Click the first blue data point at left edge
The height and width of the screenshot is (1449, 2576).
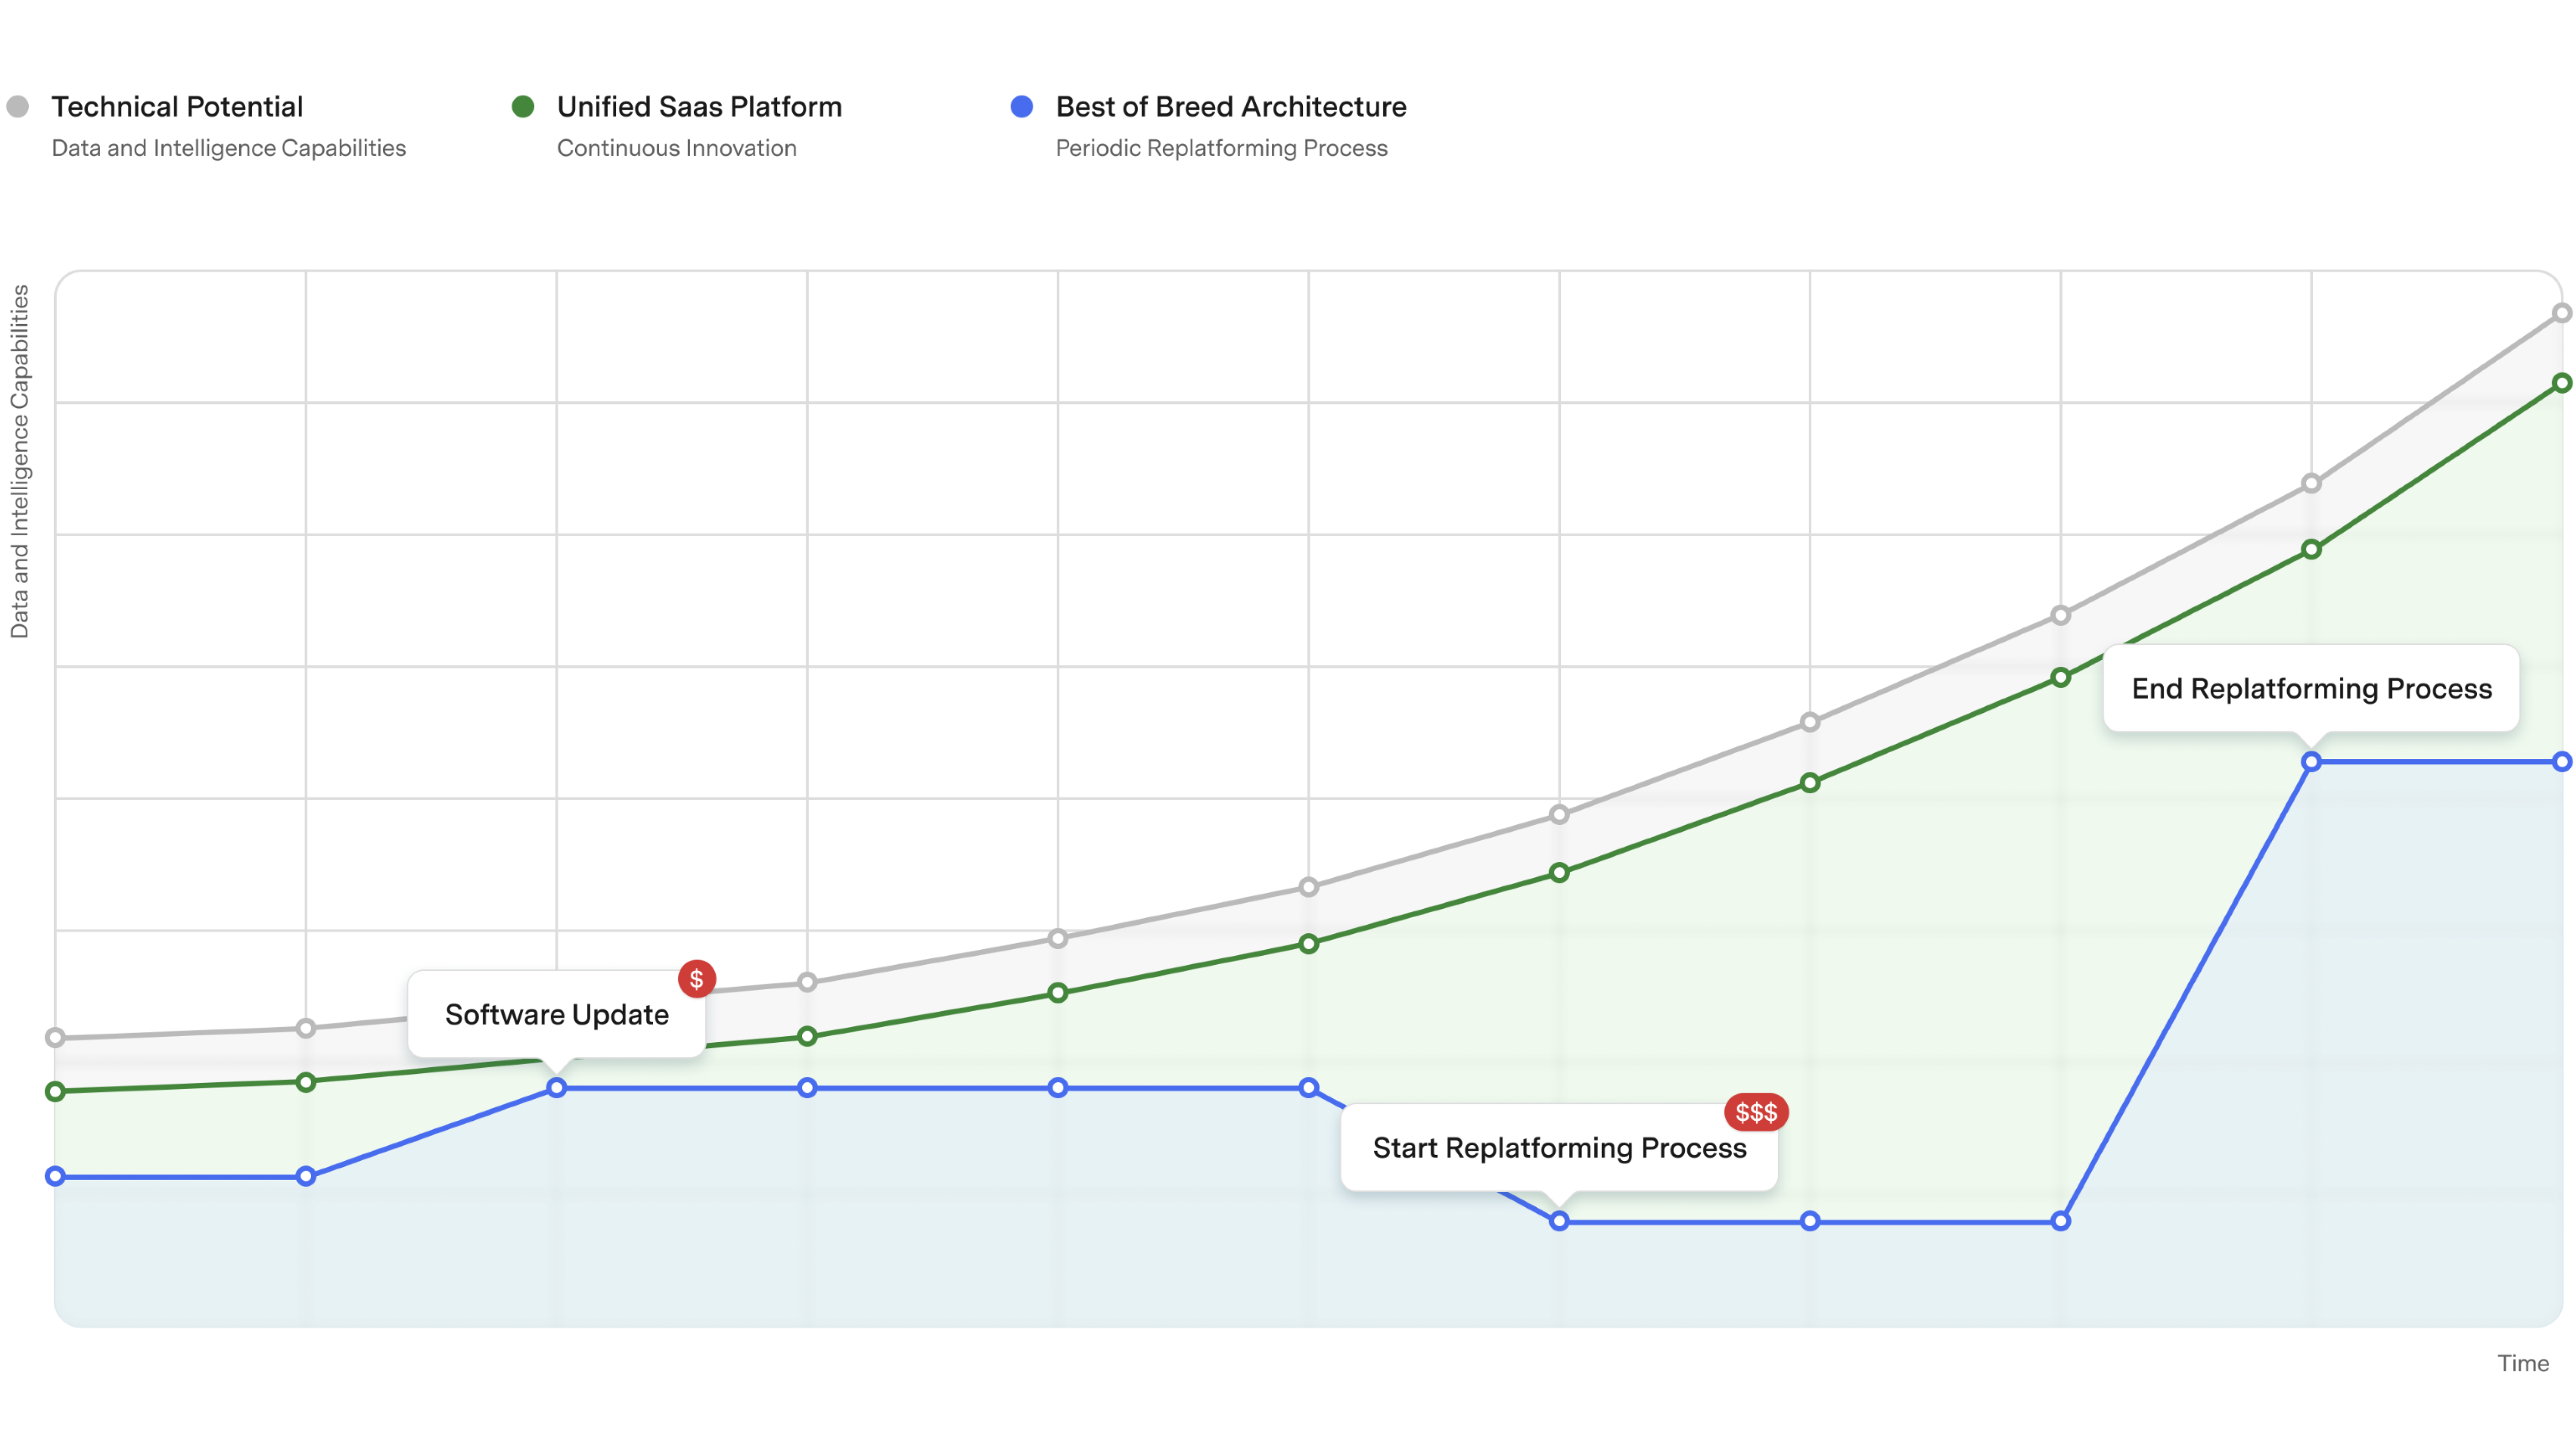(x=56, y=1176)
